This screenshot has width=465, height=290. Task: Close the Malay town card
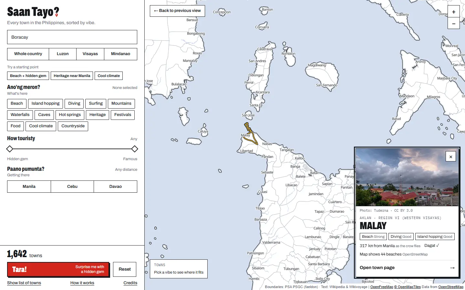coord(451,157)
